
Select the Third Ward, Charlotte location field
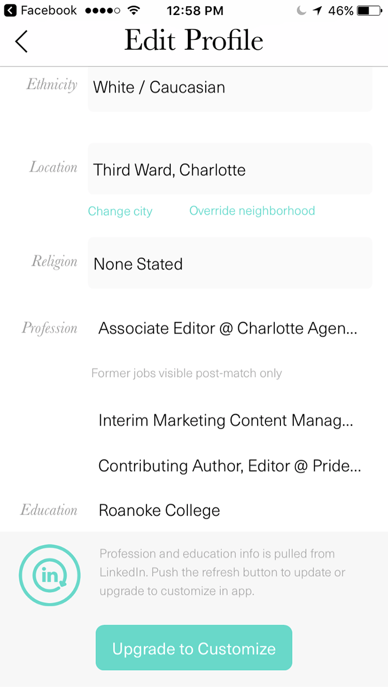click(229, 169)
